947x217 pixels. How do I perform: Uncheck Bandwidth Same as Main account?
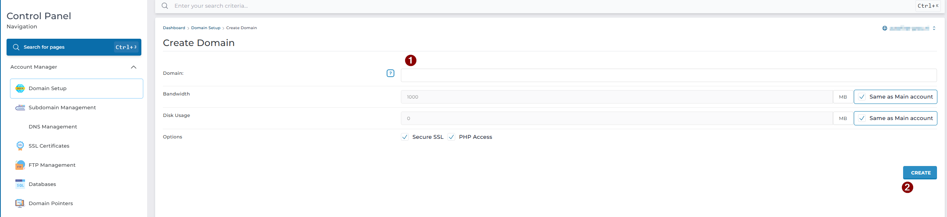coord(862,97)
